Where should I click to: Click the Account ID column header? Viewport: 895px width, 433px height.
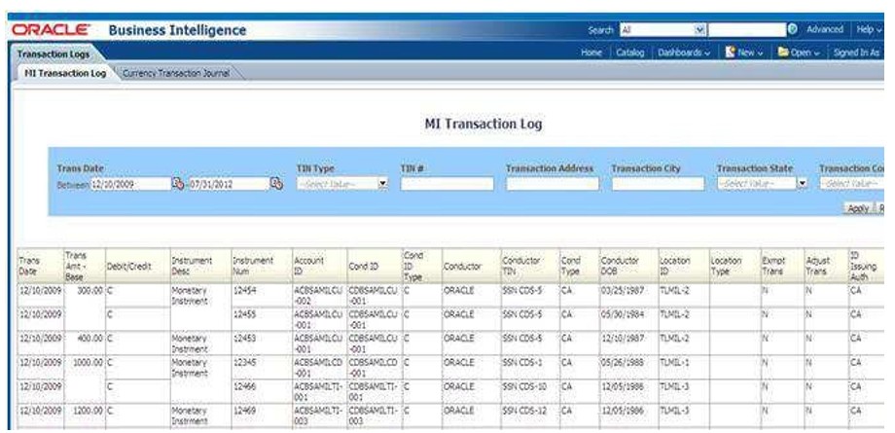click(319, 266)
